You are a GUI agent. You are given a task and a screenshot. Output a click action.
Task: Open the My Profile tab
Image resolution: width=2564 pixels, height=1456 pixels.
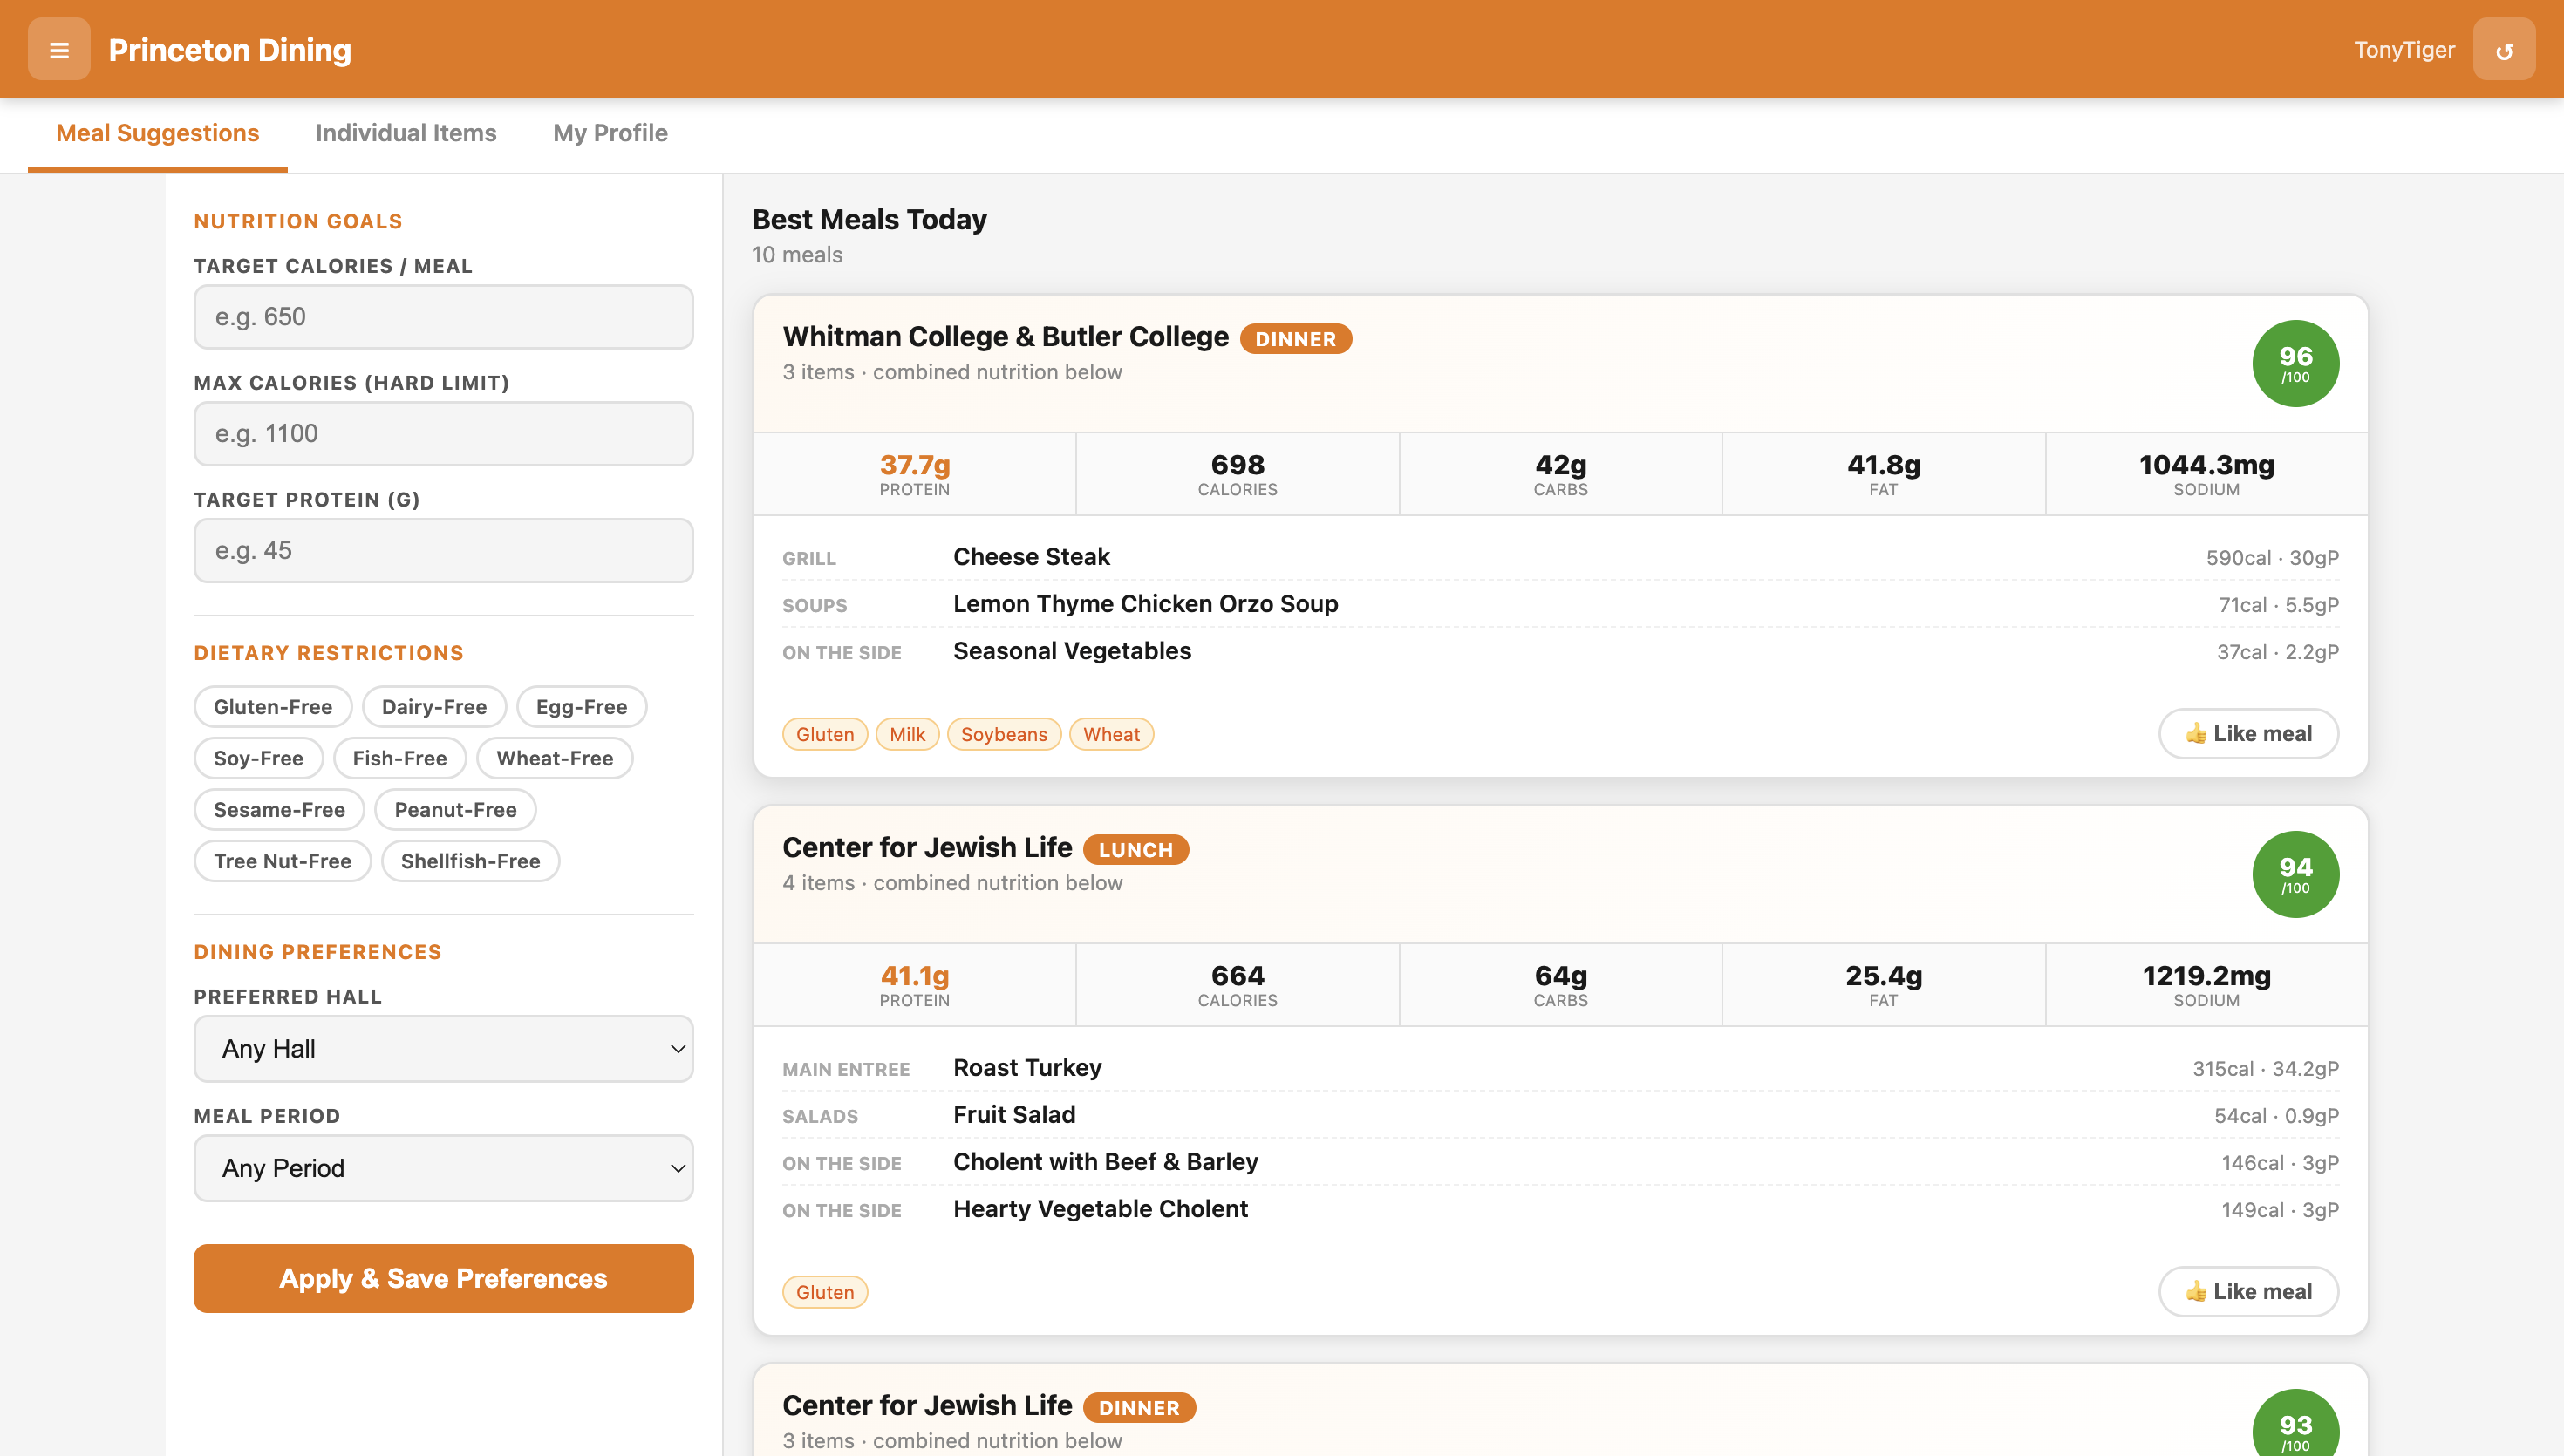610,133
